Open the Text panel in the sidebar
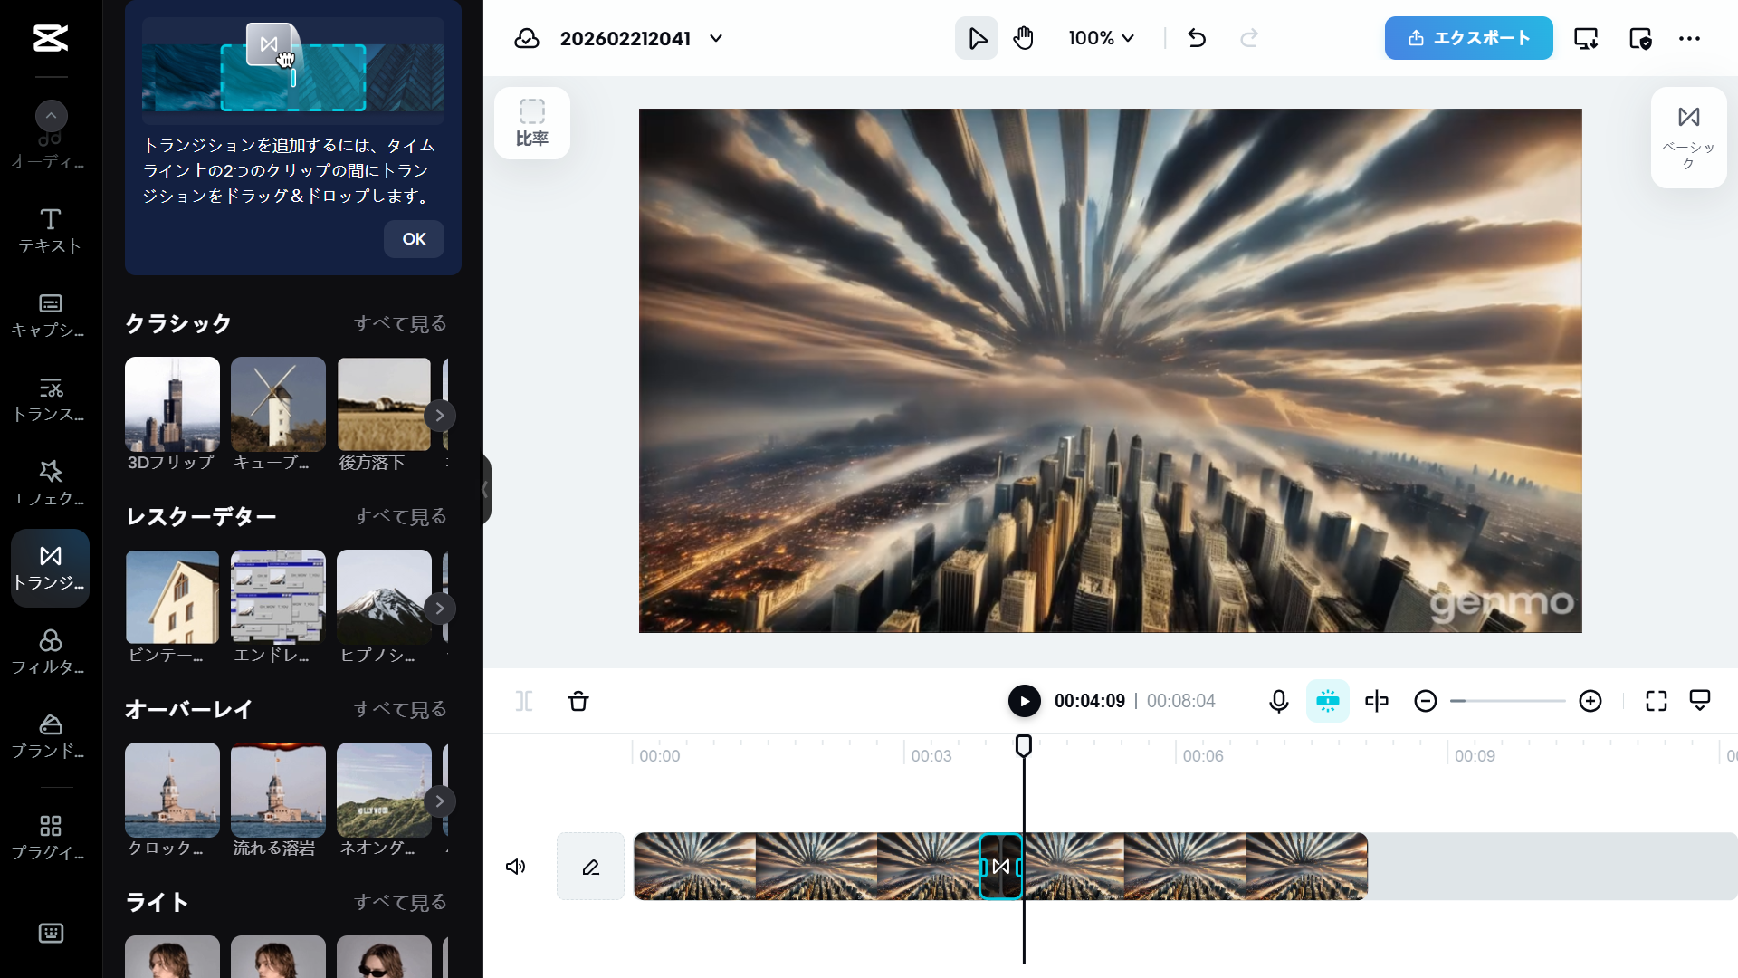 tap(50, 230)
